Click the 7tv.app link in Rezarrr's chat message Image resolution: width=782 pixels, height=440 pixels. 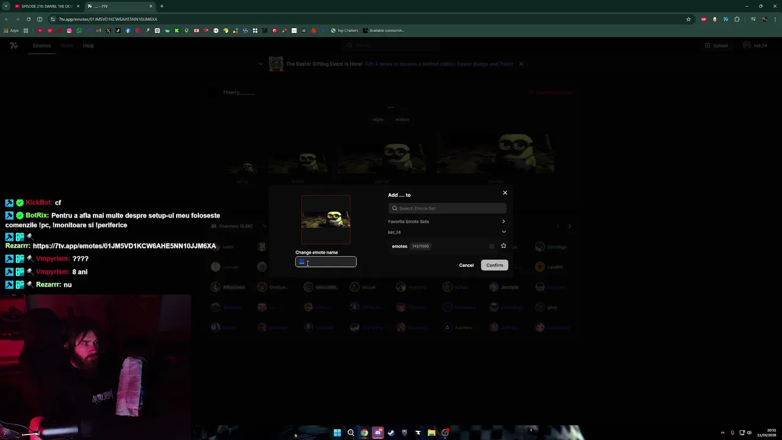124,246
